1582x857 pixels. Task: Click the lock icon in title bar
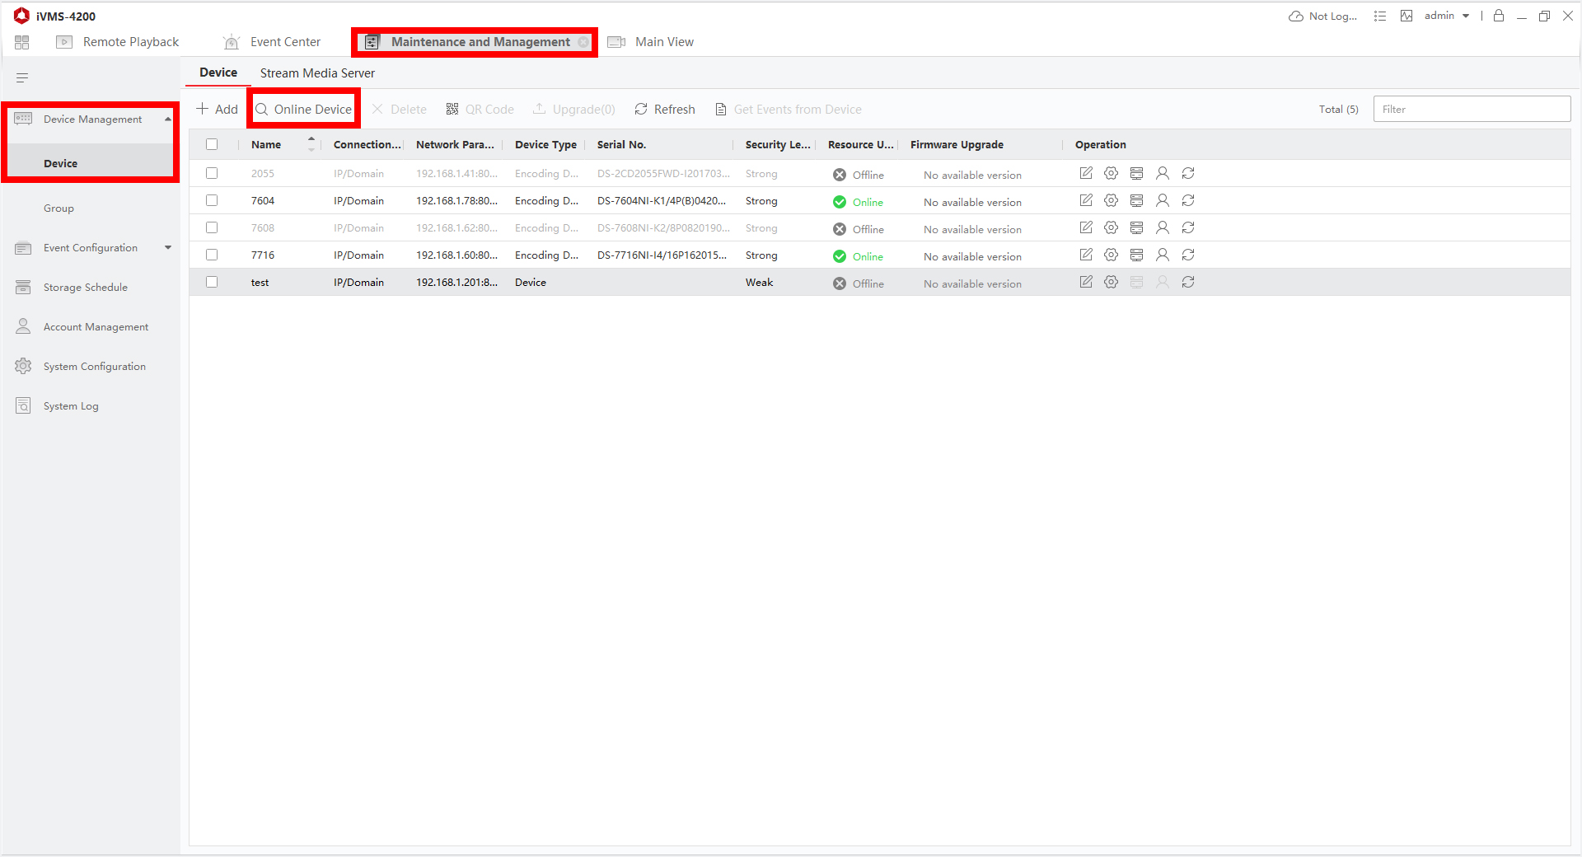[x=1498, y=16]
